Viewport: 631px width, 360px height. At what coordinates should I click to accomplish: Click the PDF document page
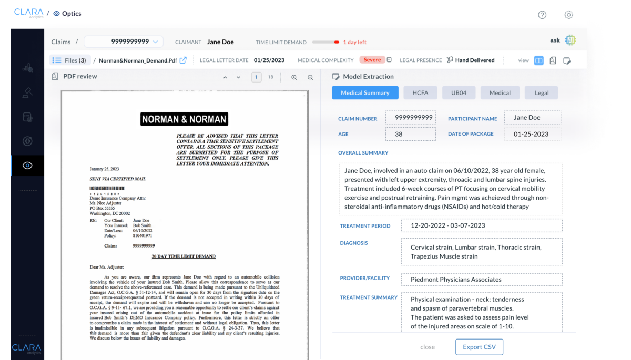click(185, 225)
